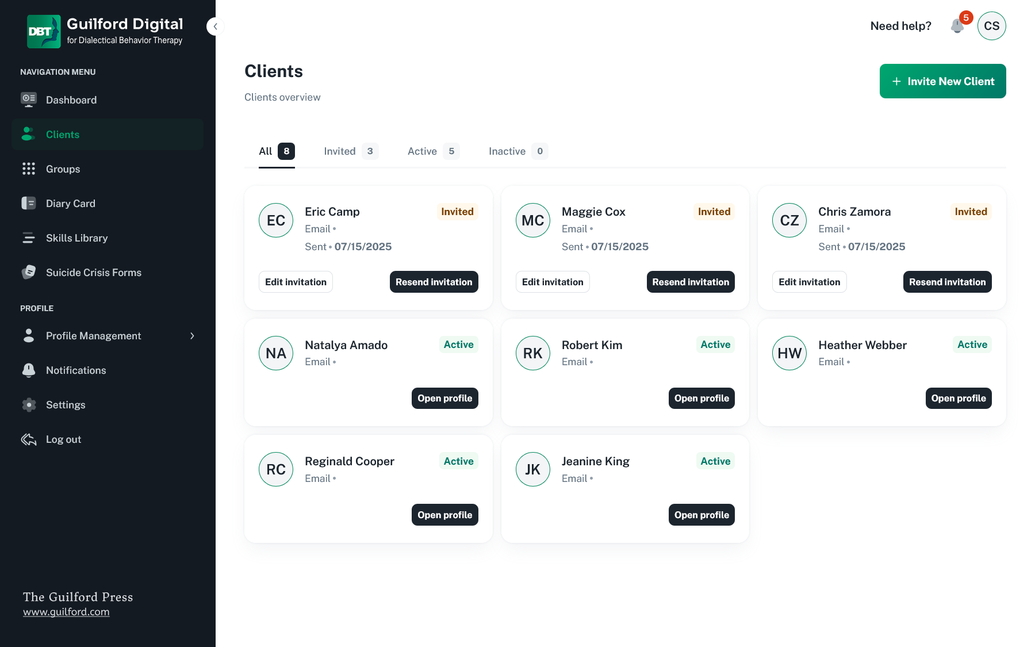
Task: Open notifications bell with 5 badge
Action: 957,26
